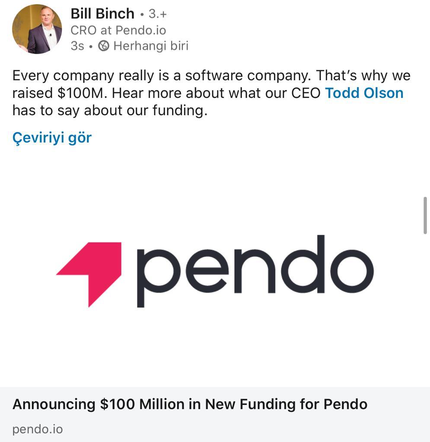This screenshot has width=430, height=442.
Task: Open the Todd Olson mention link
Action: coord(364,93)
